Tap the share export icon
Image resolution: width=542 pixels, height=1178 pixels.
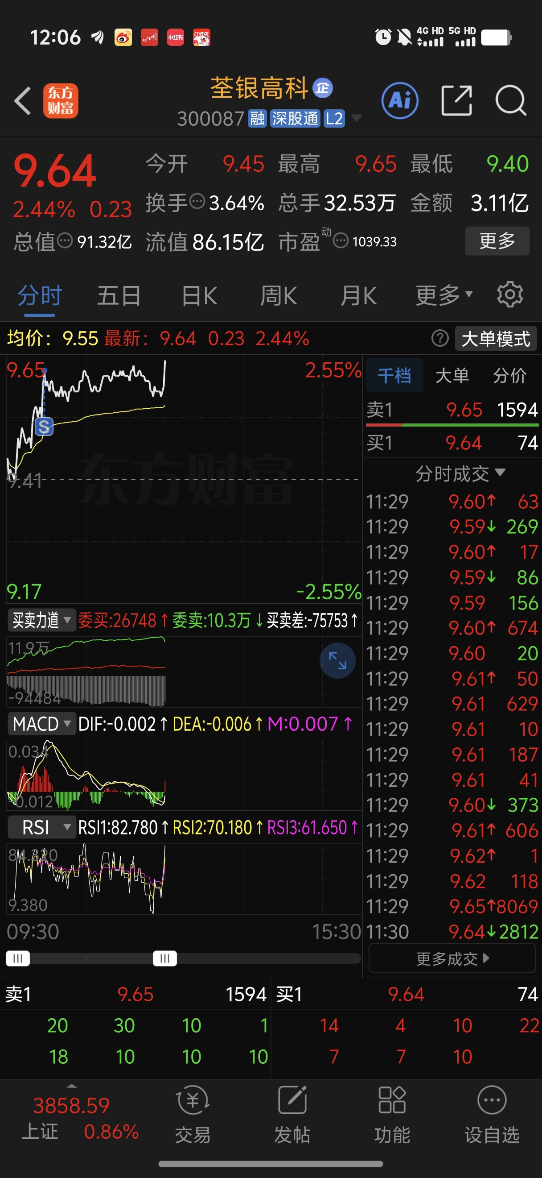[456, 100]
